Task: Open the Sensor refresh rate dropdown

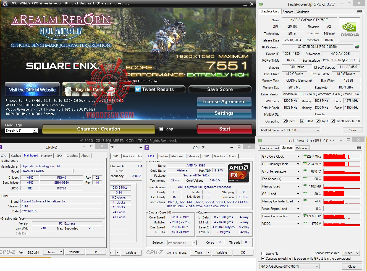Action: (x=351, y=253)
